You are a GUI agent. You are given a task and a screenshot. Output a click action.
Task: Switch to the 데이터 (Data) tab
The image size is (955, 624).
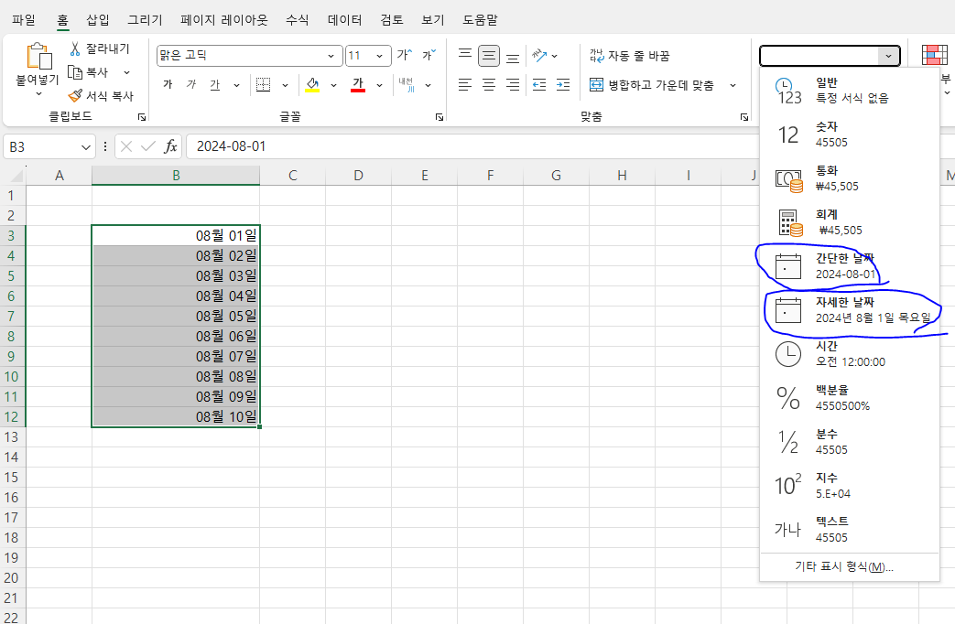click(x=344, y=20)
